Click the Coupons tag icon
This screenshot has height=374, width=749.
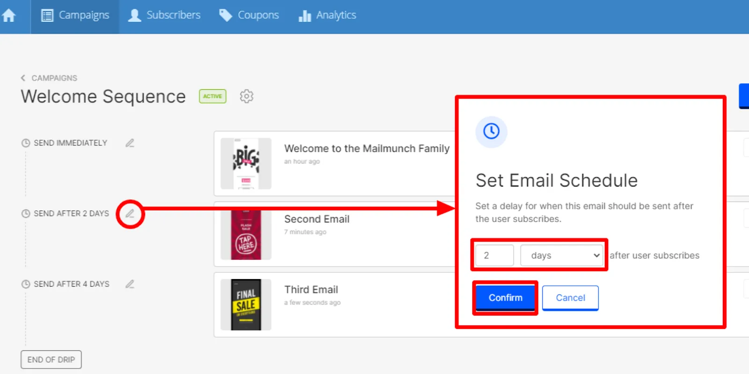tap(226, 15)
